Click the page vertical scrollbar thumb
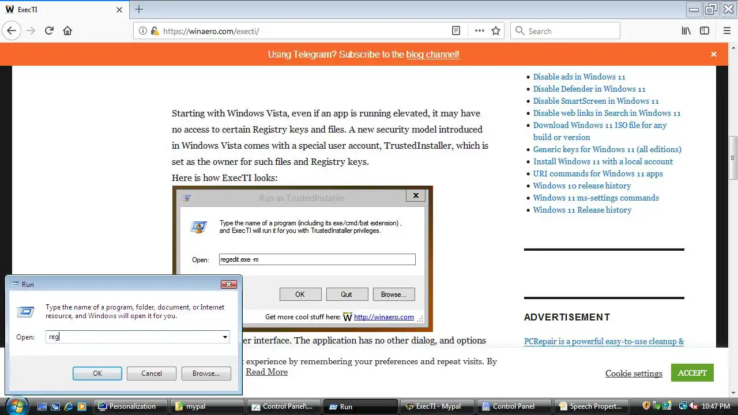 [x=733, y=157]
